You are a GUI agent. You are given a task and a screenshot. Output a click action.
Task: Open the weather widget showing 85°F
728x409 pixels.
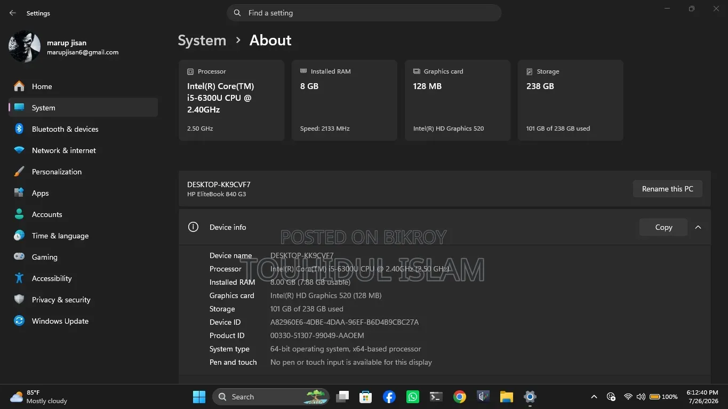tap(39, 397)
